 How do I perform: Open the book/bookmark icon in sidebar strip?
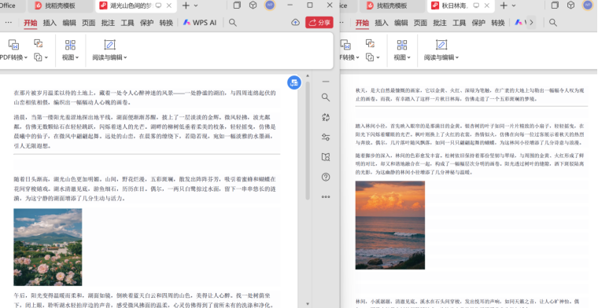325,157
